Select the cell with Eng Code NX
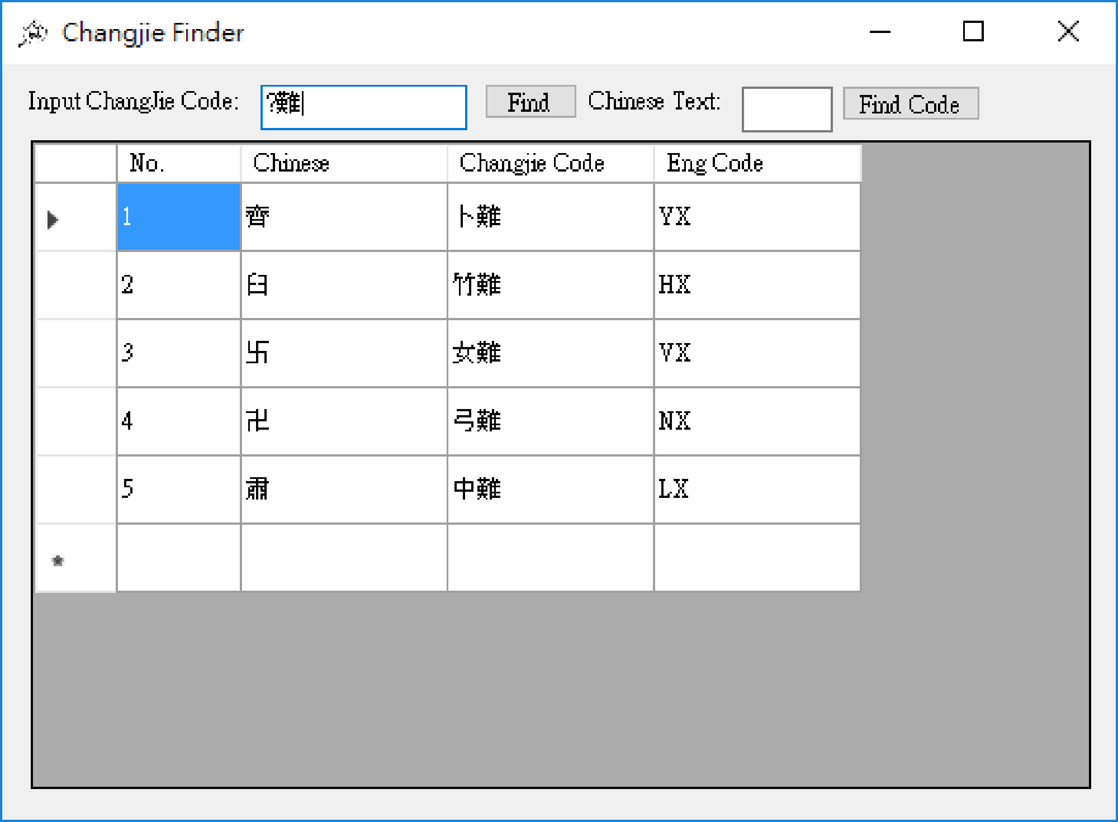Viewport: 1118px width, 822px height. 757,422
